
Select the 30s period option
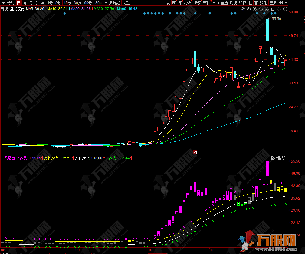pos(98,3)
